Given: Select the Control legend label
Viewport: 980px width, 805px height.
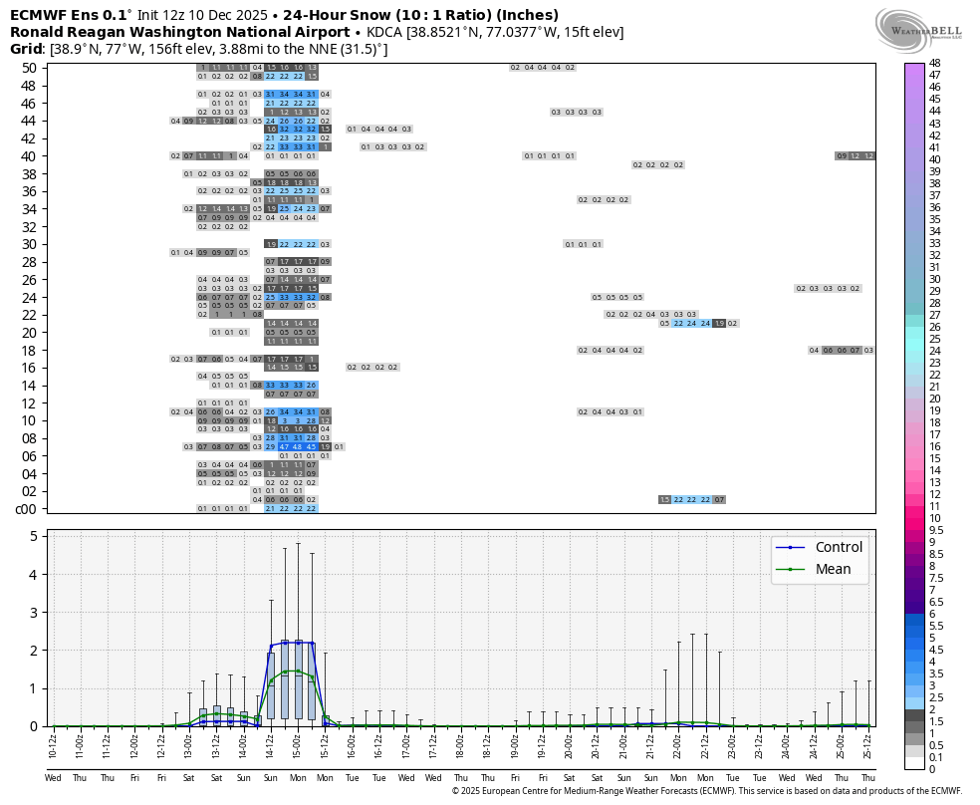Looking at the screenshot, I should click(839, 547).
